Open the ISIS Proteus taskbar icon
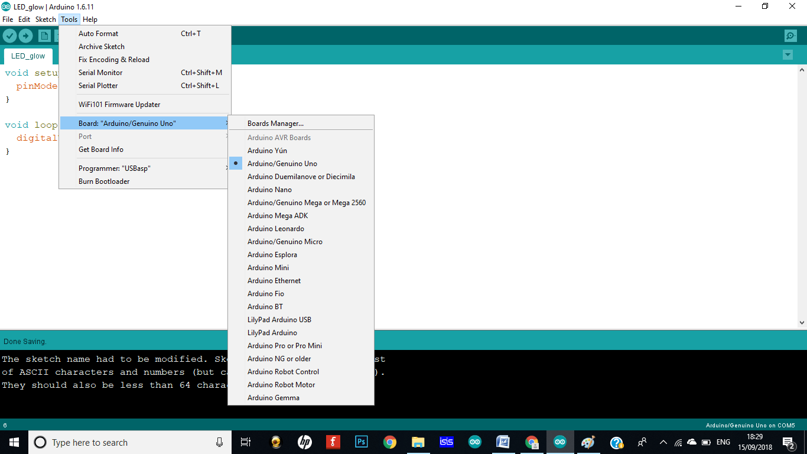 (x=446, y=442)
